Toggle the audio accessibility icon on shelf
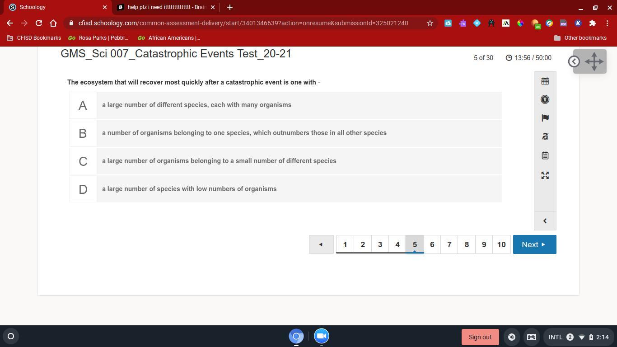This screenshot has height=347, width=617. point(512,337)
